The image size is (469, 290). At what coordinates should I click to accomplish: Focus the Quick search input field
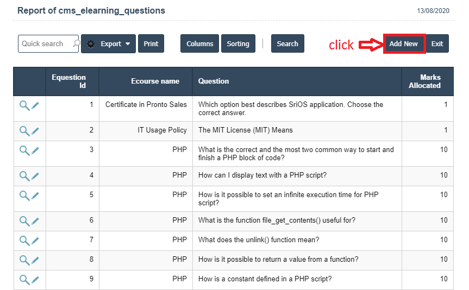pyautogui.click(x=45, y=44)
